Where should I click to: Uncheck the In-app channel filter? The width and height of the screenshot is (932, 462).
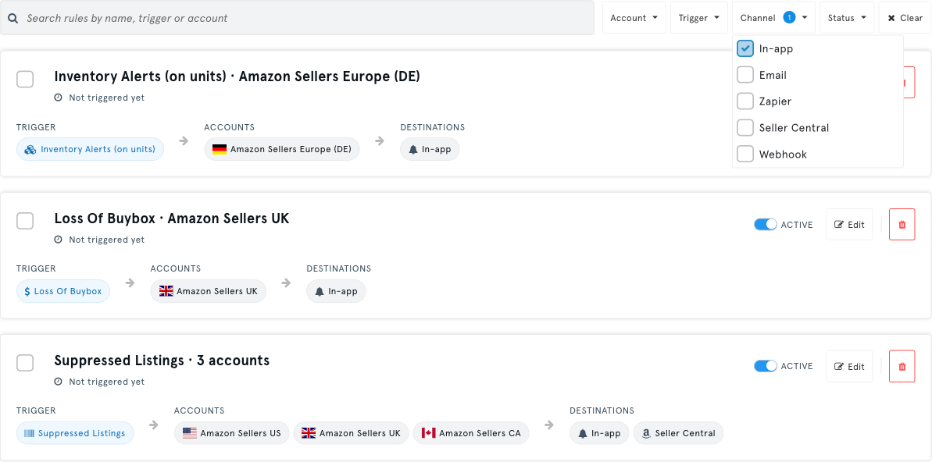(745, 48)
